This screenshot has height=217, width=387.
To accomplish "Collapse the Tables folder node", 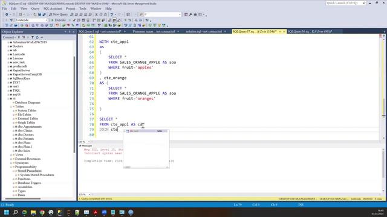I will (11, 107).
